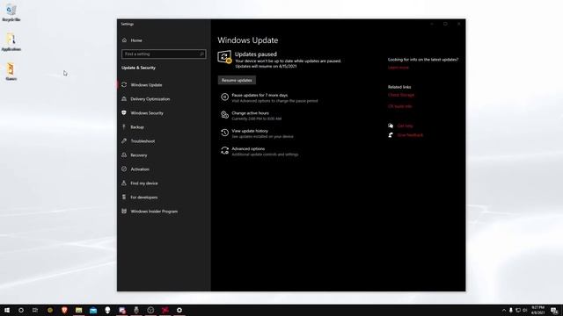Image resolution: width=563 pixels, height=316 pixels.
Task: Show hidden system tray icons
Action: click(x=504, y=310)
